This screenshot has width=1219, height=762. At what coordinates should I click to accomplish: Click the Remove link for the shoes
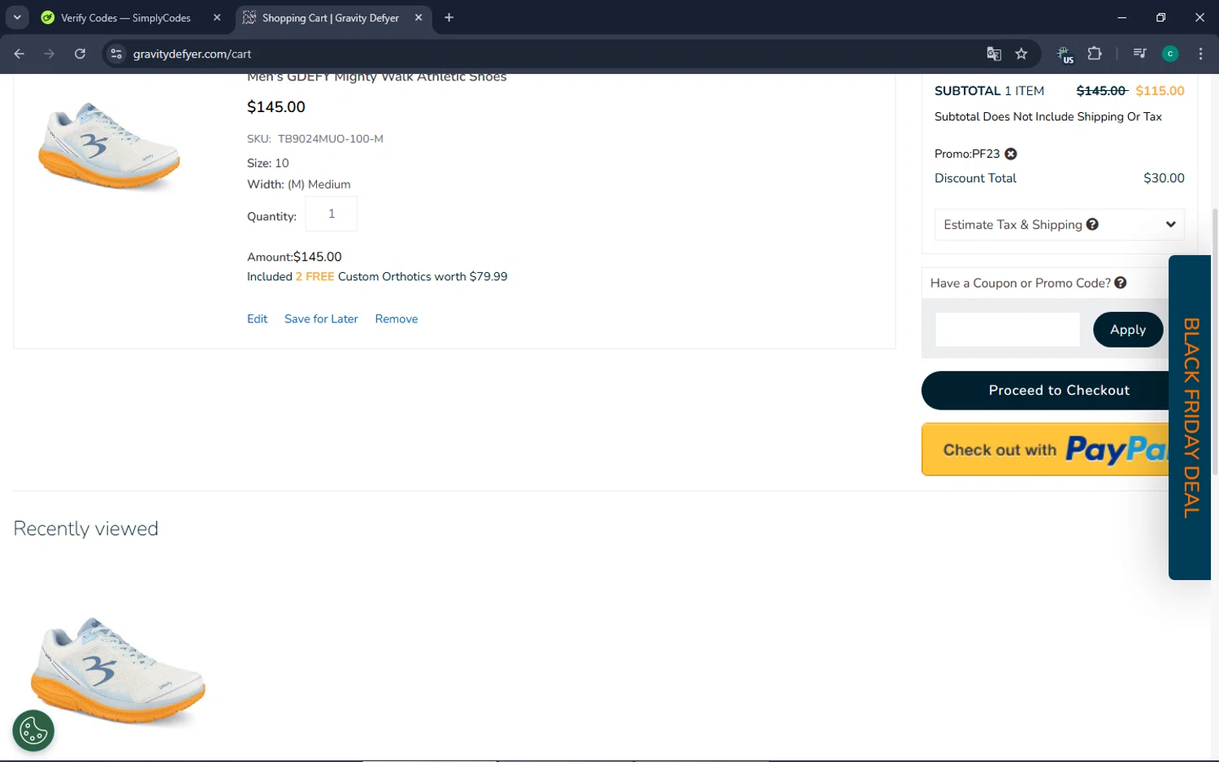click(397, 318)
